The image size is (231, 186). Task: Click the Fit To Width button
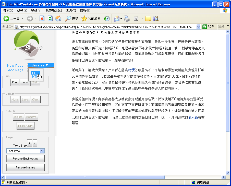tap(25, 126)
